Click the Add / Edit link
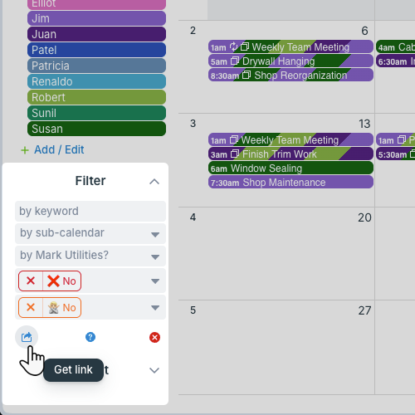 point(59,149)
